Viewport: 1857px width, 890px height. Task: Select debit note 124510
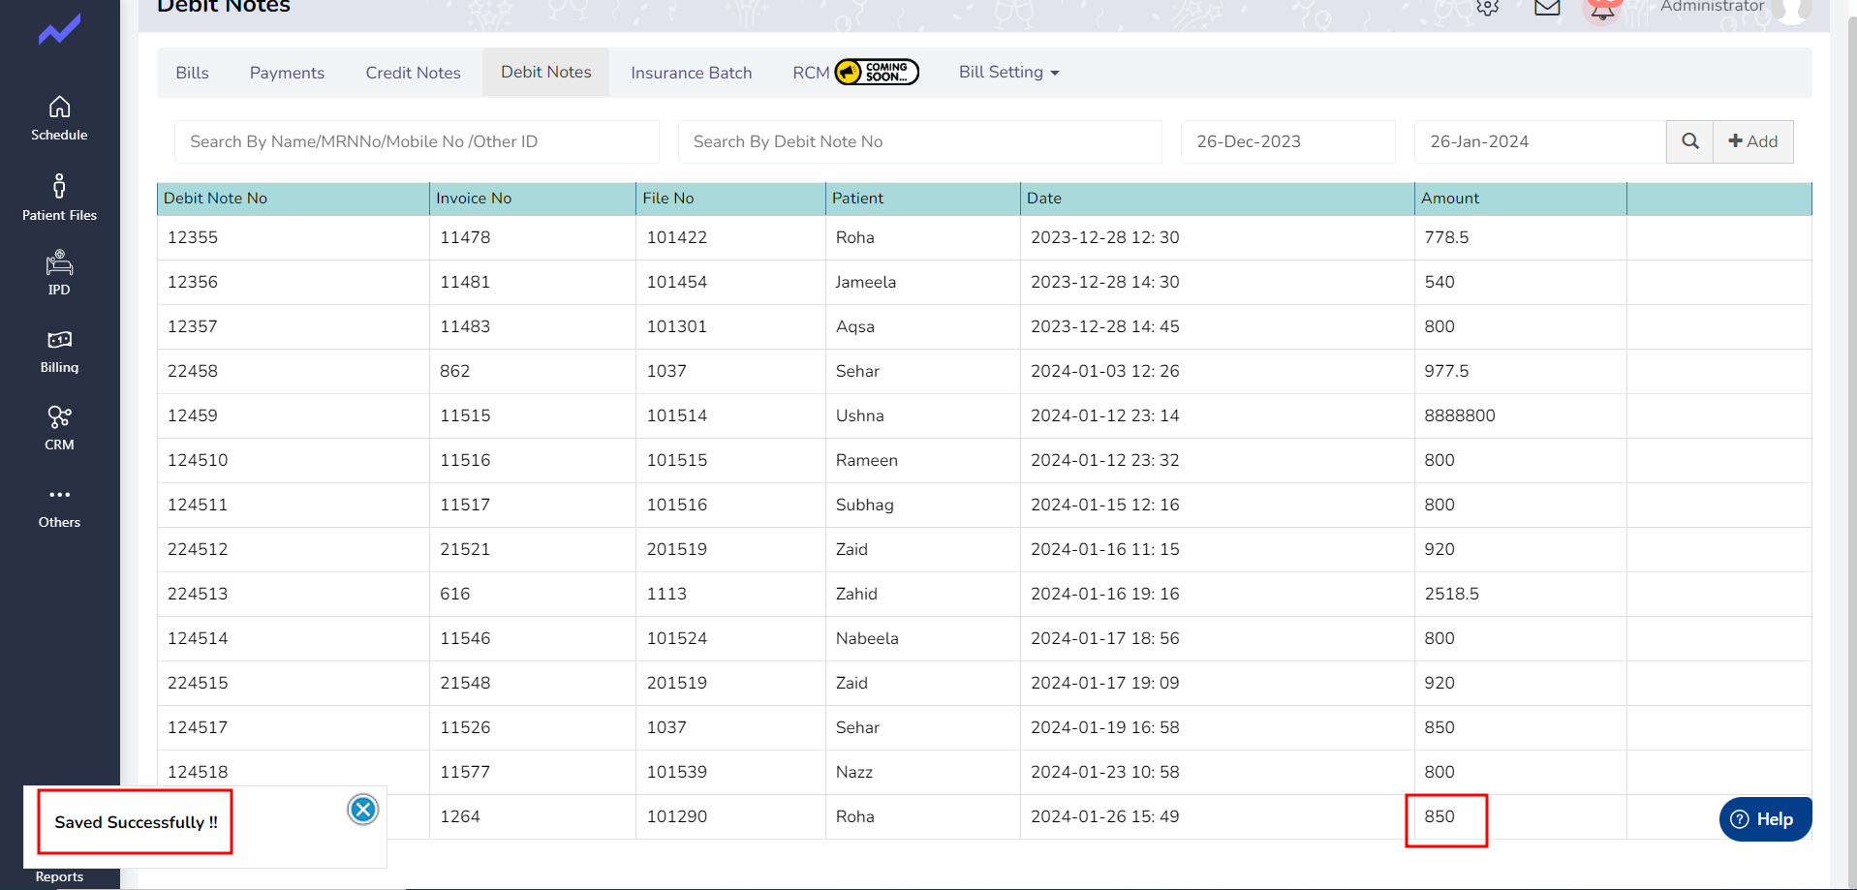click(198, 460)
